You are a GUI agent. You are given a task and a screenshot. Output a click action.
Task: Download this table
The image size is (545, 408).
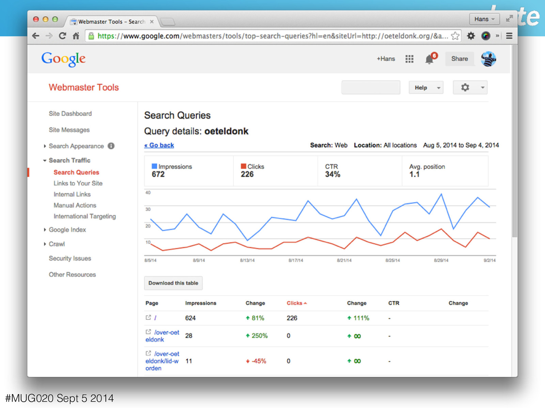pyautogui.click(x=173, y=283)
